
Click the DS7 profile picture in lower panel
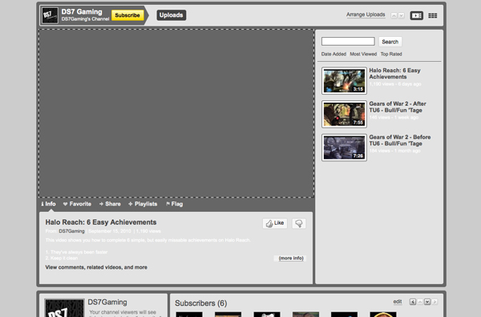coord(64,308)
